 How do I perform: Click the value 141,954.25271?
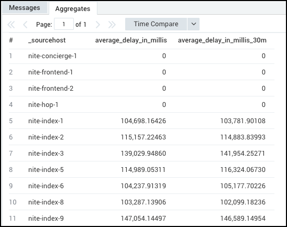(242, 154)
